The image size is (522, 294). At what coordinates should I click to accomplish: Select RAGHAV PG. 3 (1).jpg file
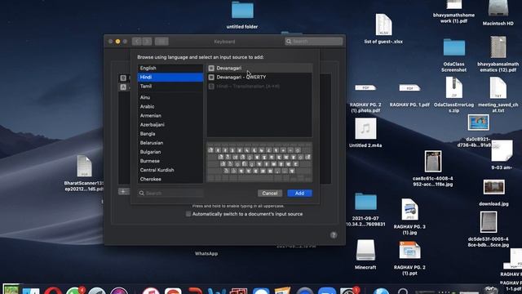click(409, 209)
